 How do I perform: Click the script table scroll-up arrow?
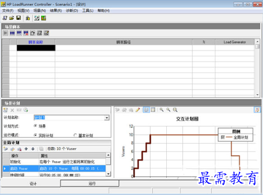(257, 42)
